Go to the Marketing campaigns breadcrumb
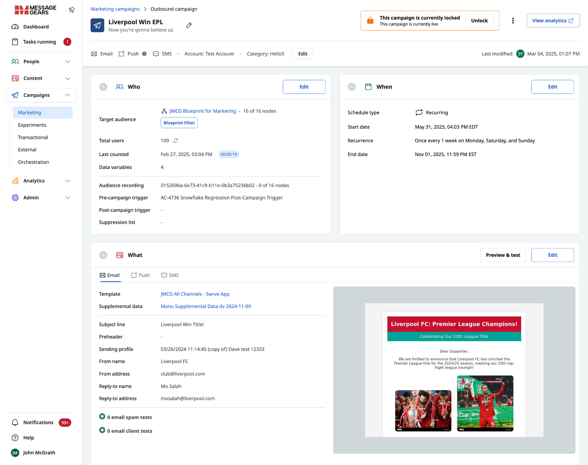This screenshot has width=588, height=465. pos(115,9)
